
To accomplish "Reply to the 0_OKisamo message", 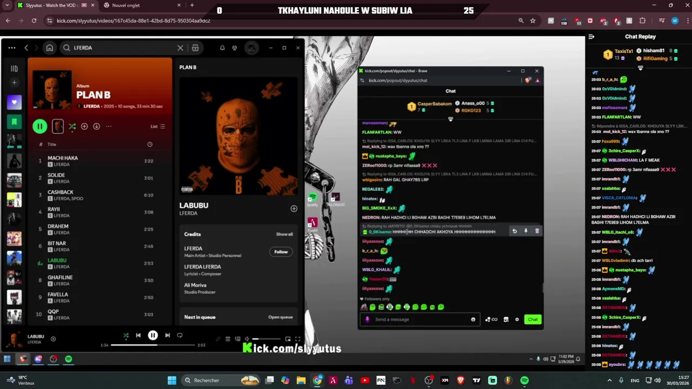I will pos(515,231).
